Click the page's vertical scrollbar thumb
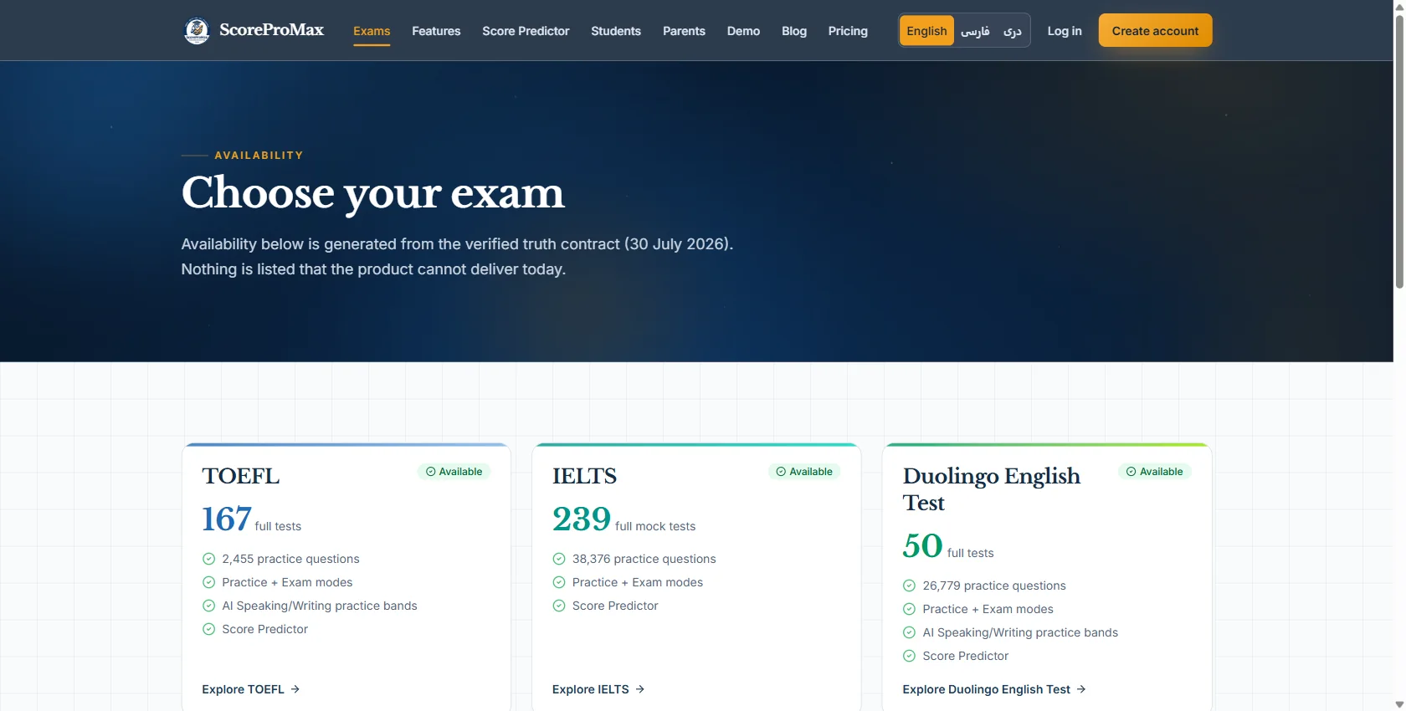This screenshot has height=711, width=1406. (x=1399, y=151)
